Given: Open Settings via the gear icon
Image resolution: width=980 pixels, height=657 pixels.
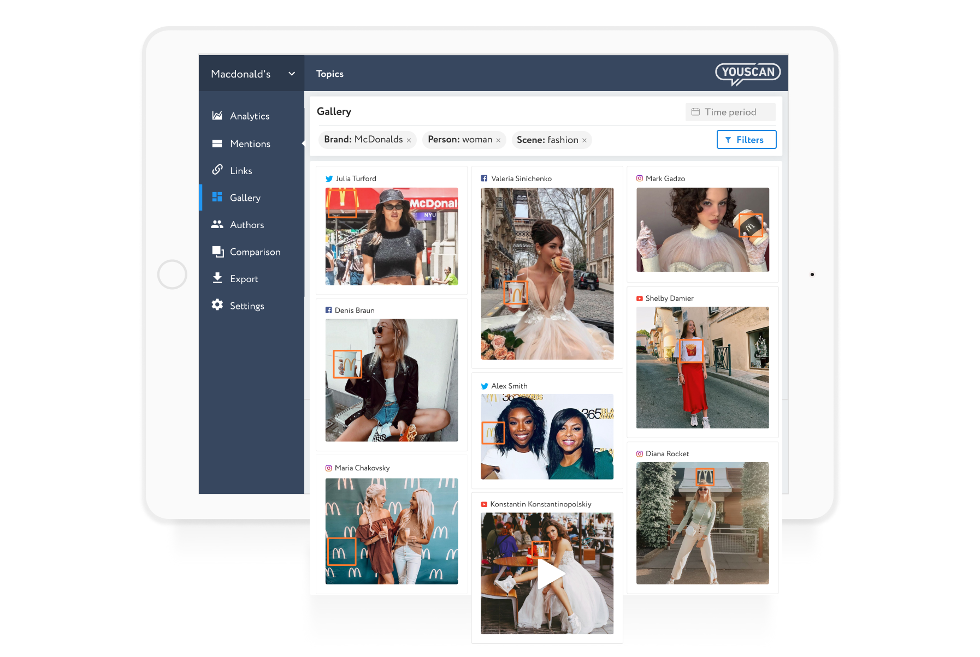Looking at the screenshot, I should (x=217, y=305).
